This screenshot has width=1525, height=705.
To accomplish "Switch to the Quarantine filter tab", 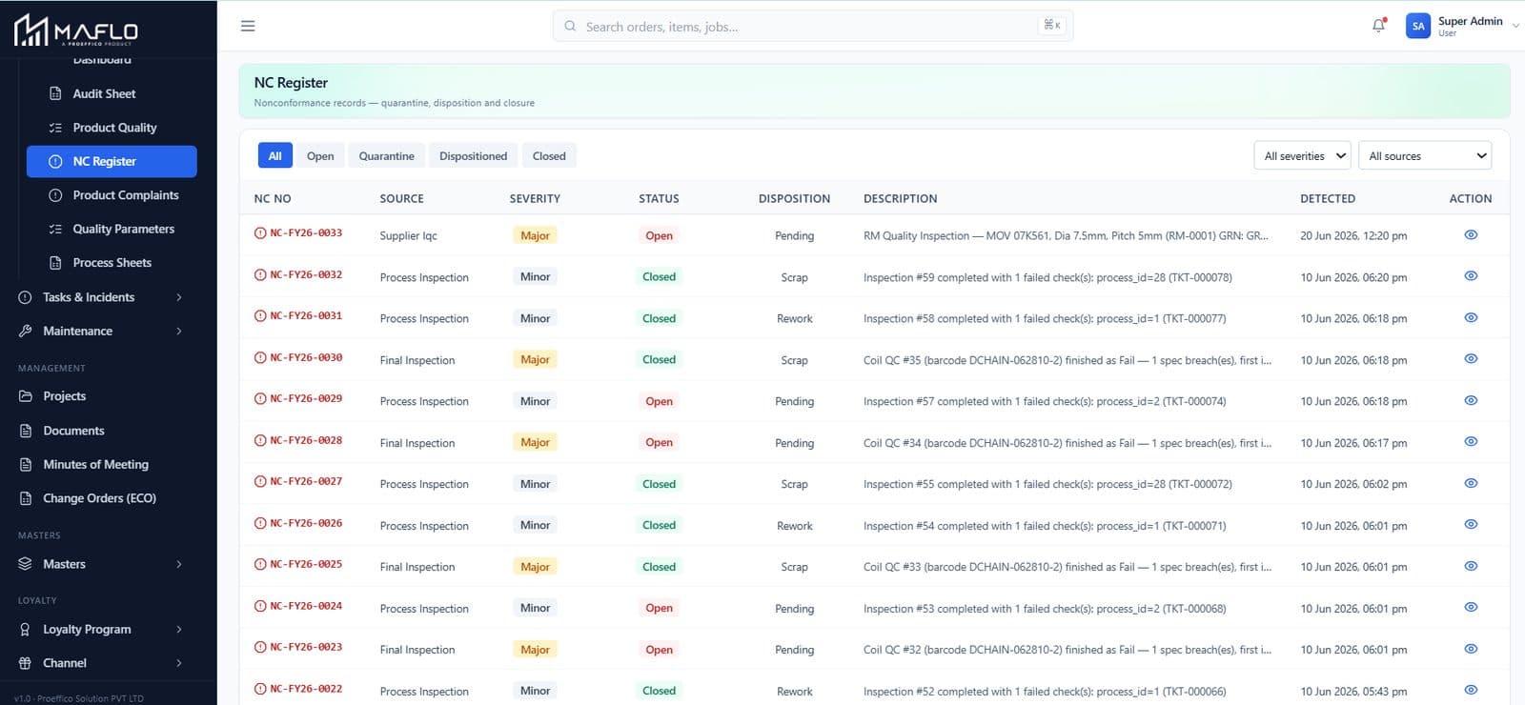I will 386,156.
